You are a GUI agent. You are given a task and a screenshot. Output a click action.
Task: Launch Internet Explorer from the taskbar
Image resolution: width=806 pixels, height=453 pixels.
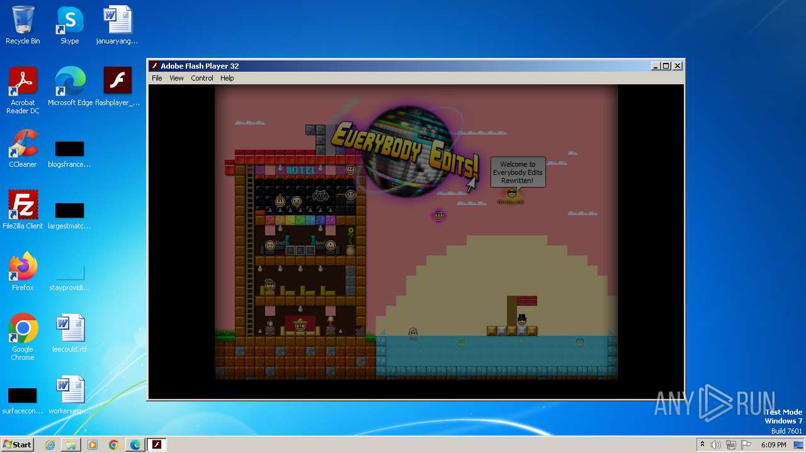(x=50, y=445)
